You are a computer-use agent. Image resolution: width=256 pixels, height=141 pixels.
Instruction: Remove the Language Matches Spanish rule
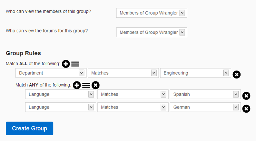coord(246,96)
